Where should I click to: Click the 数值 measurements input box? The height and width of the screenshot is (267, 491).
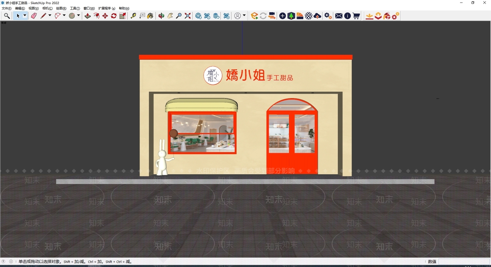click(x=464, y=261)
